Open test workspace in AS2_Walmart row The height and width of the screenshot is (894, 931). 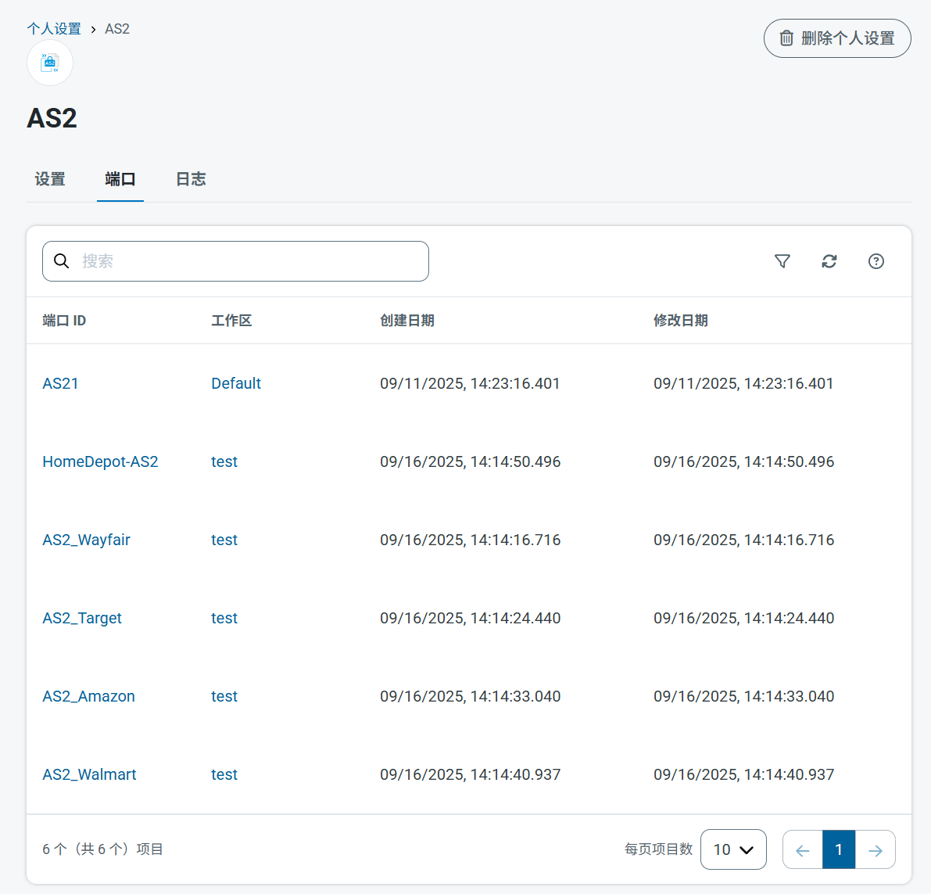point(224,774)
